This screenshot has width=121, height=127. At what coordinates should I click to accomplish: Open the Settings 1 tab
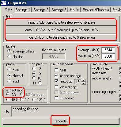pos(23,10)
